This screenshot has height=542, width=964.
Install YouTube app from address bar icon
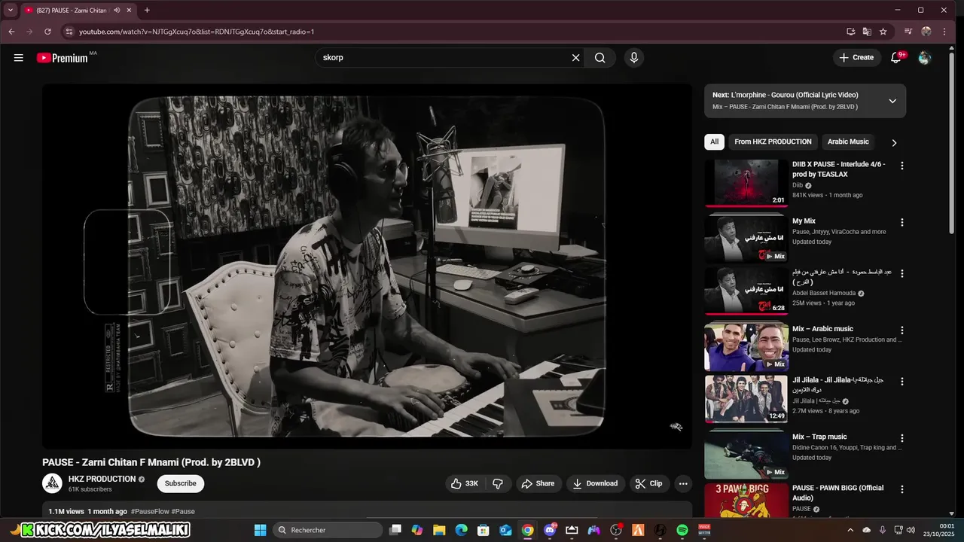(x=850, y=32)
